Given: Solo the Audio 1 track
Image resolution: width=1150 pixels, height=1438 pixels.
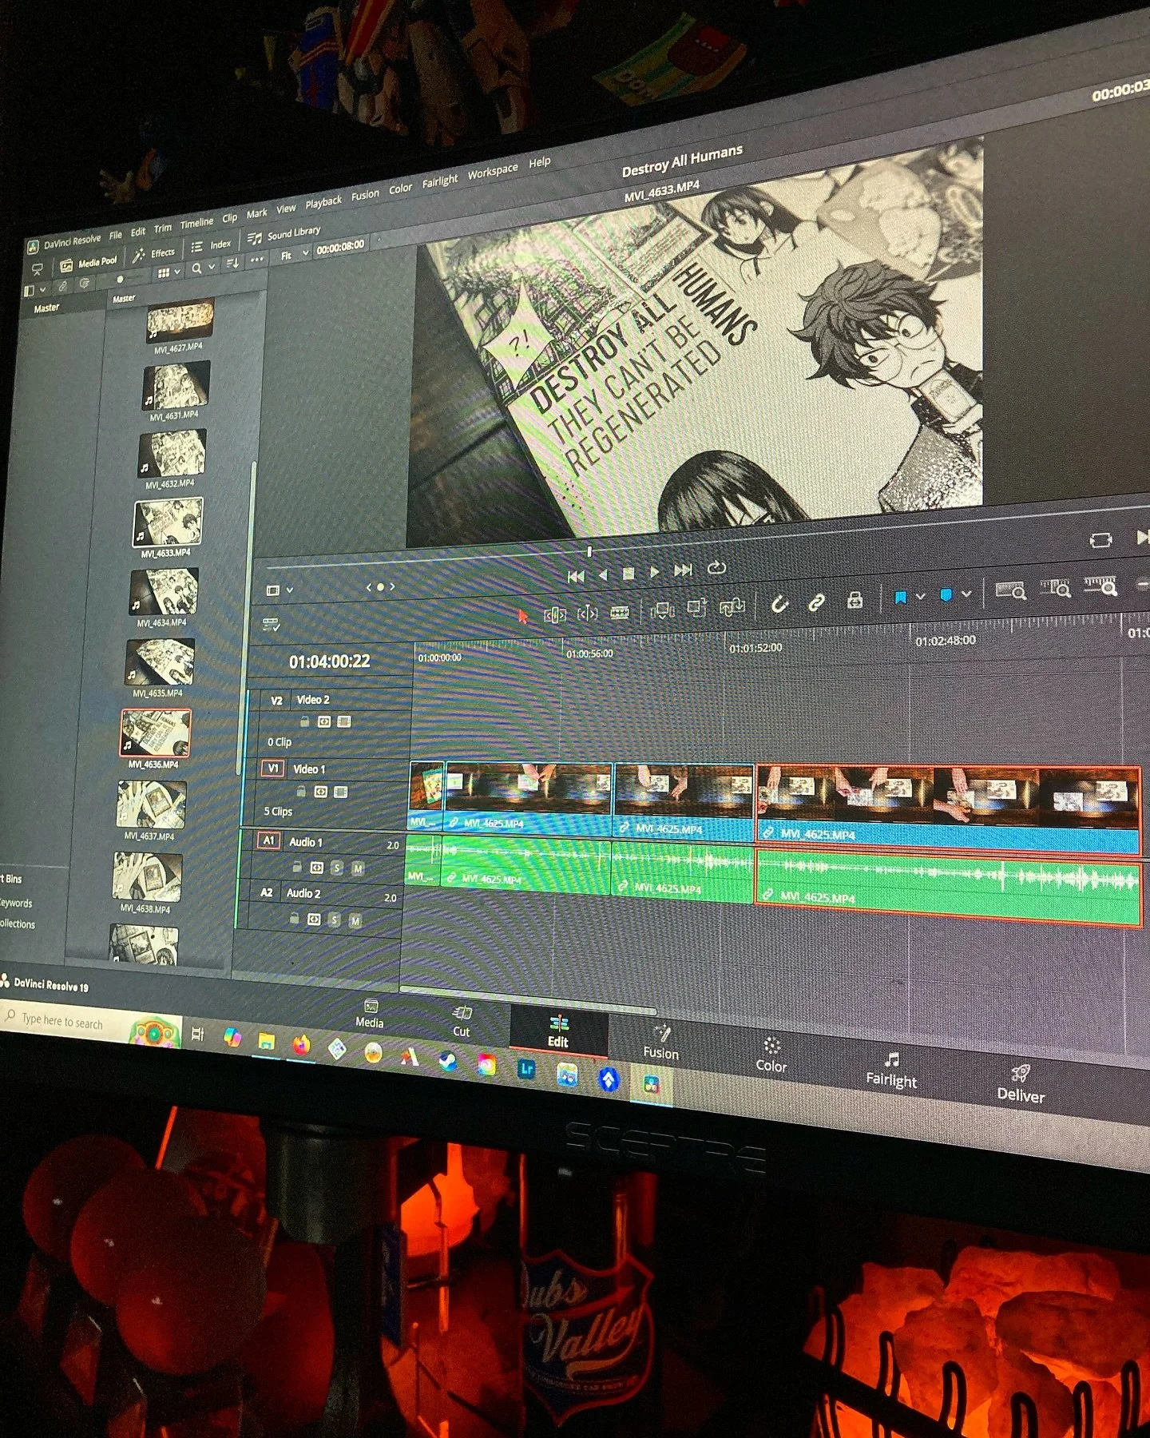Looking at the screenshot, I should 337,868.
